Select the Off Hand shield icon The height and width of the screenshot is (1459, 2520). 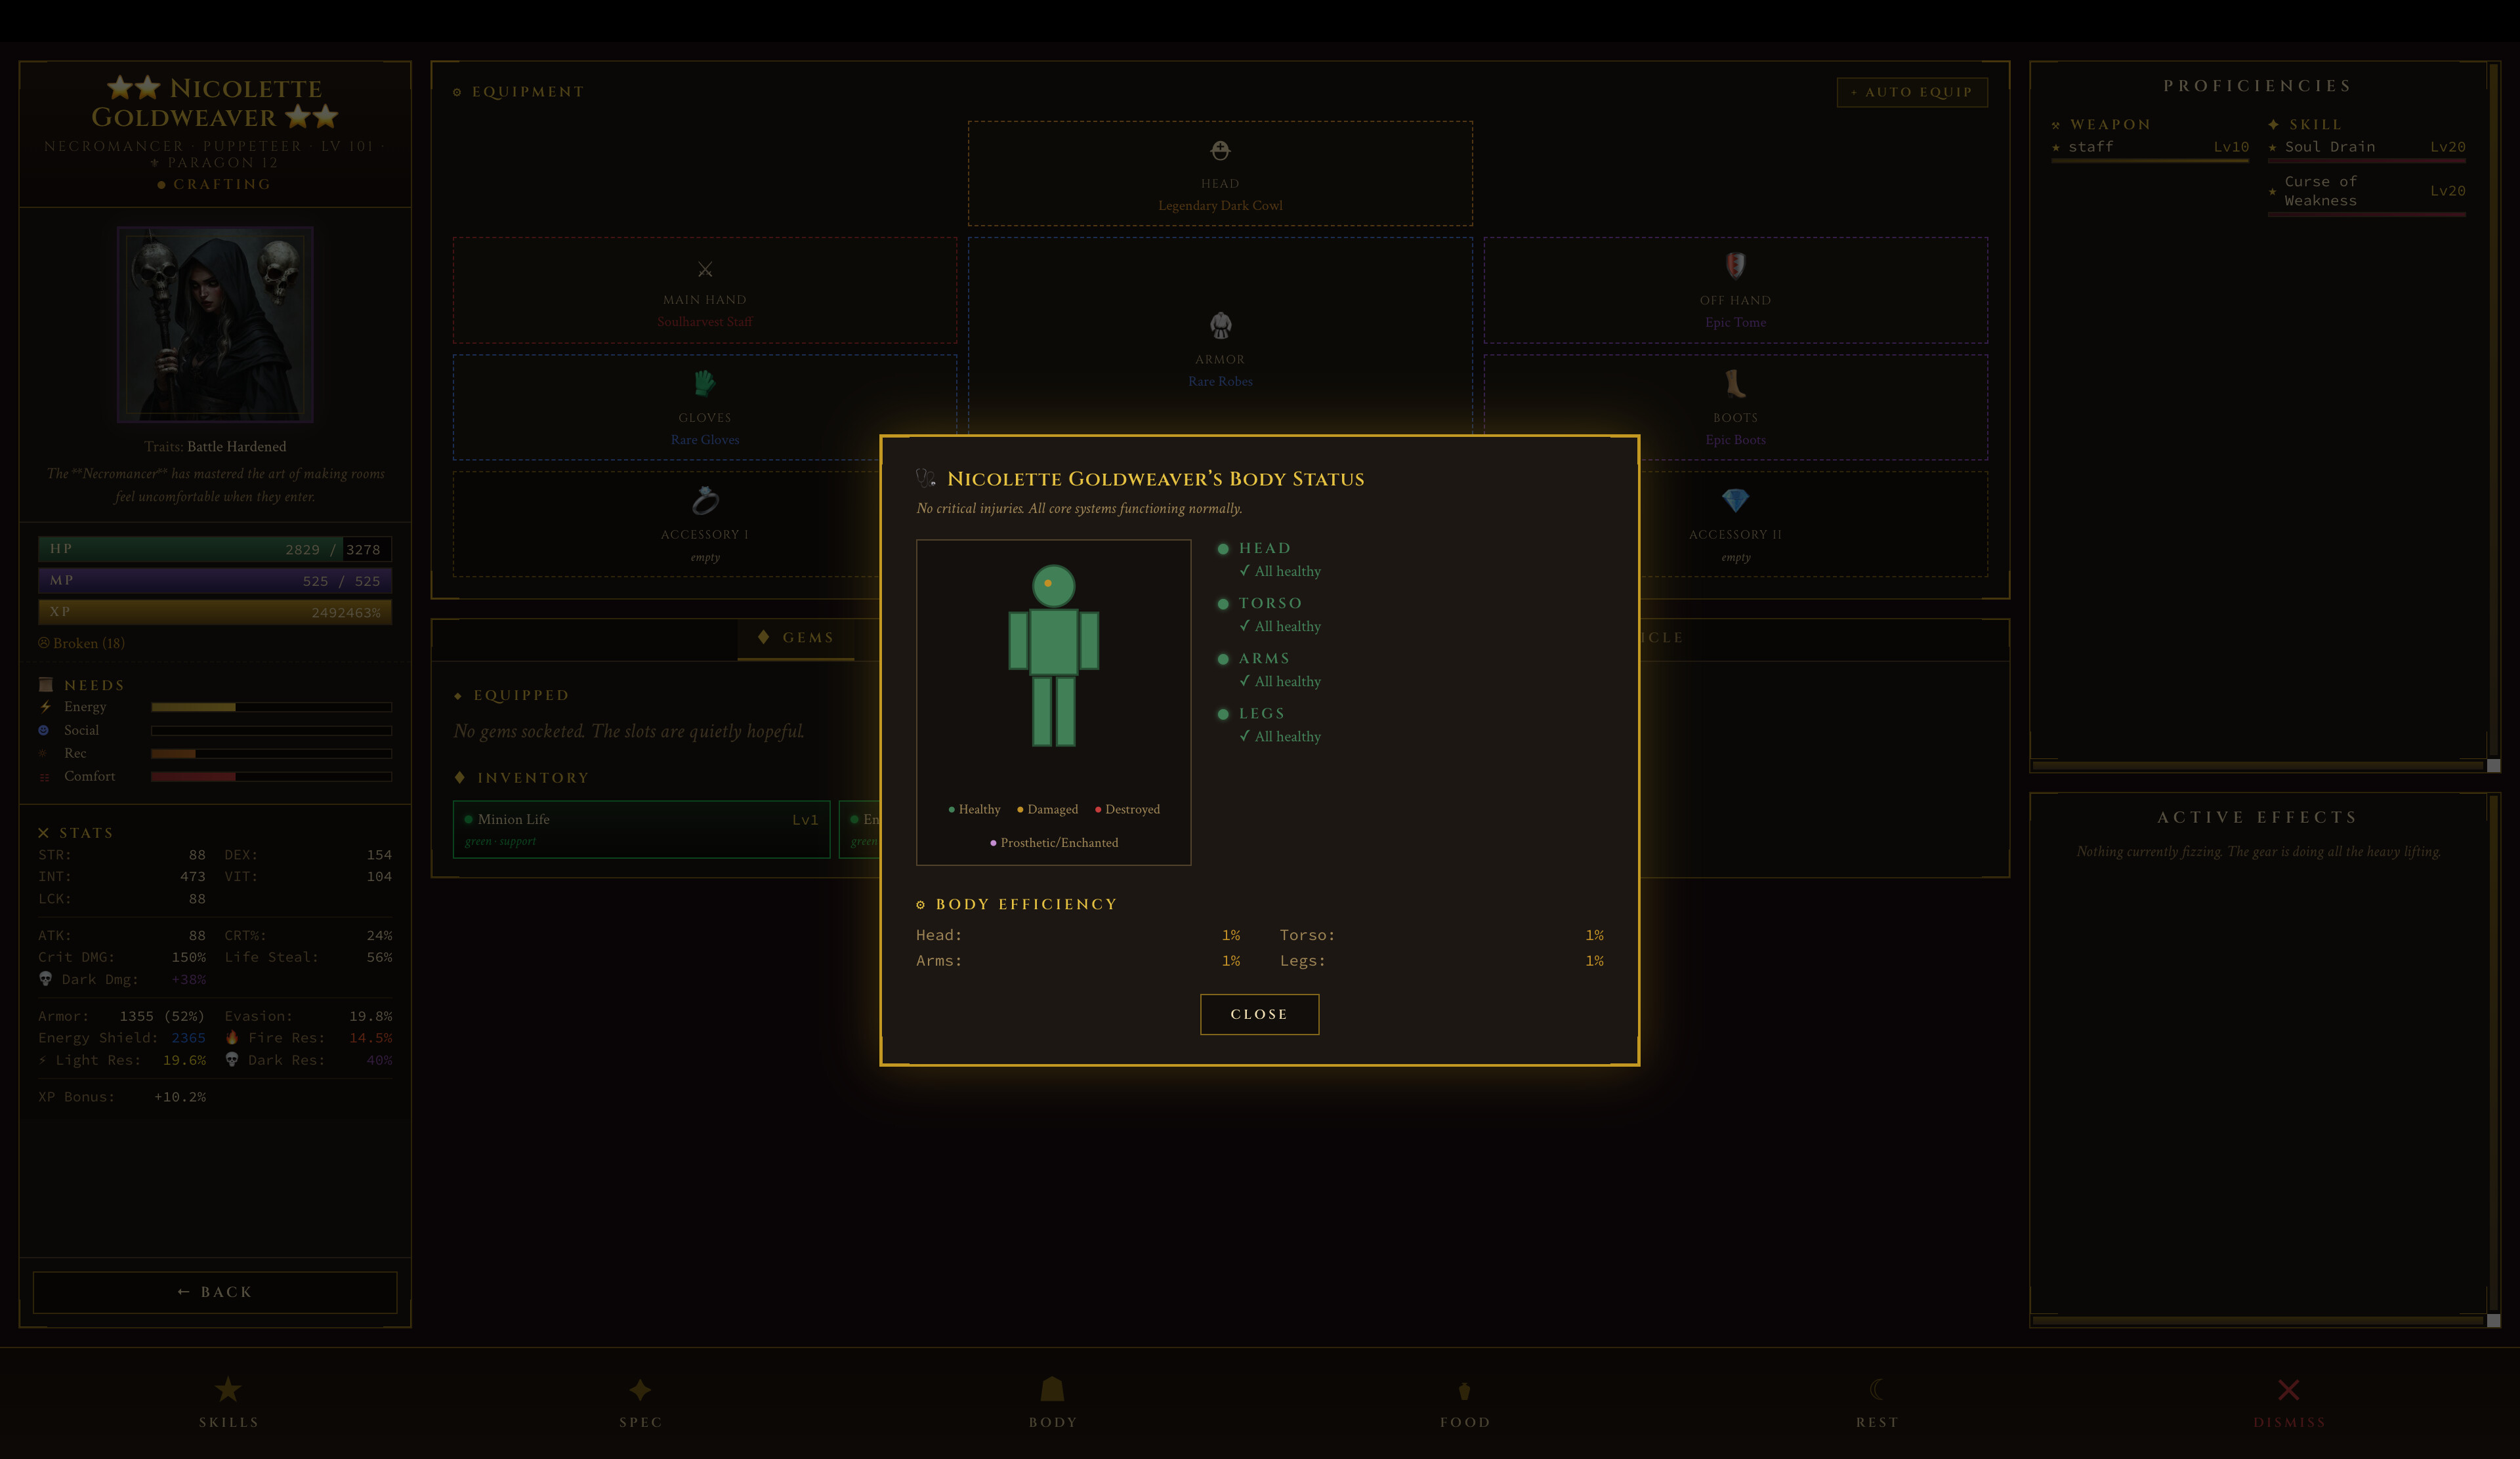(1735, 265)
